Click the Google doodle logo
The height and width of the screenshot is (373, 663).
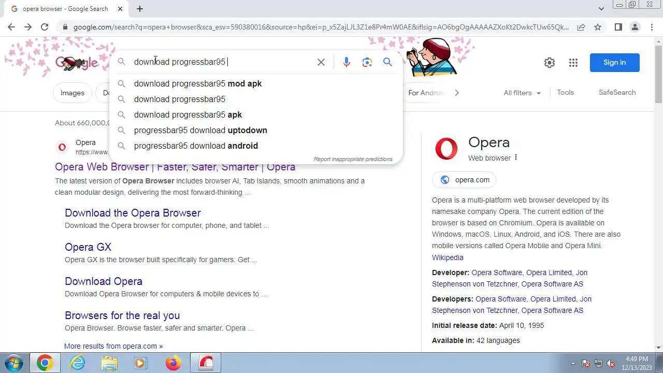[77, 63]
